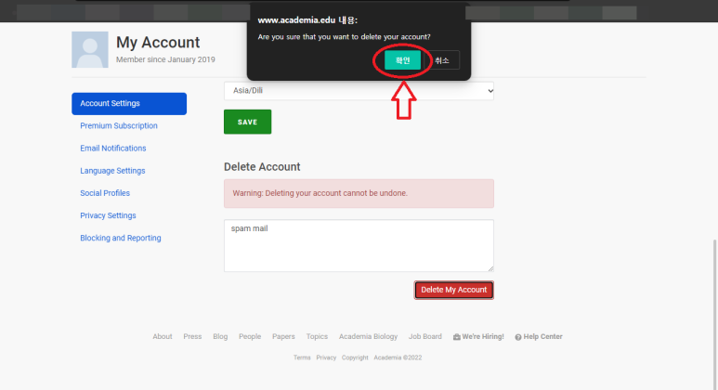Click the profile avatar image
The height and width of the screenshot is (390, 718).
click(x=90, y=49)
